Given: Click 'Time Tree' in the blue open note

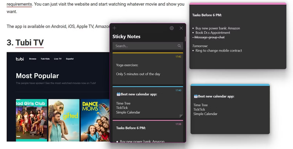Looking at the screenshot, I should pyautogui.click(x=200, y=105).
